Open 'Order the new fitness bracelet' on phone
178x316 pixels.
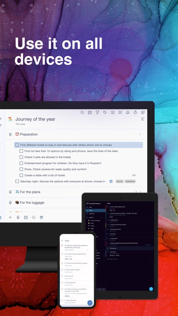tap(77, 264)
